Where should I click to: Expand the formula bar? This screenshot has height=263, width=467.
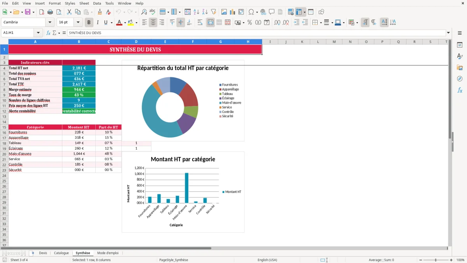[x=448, y=33]
